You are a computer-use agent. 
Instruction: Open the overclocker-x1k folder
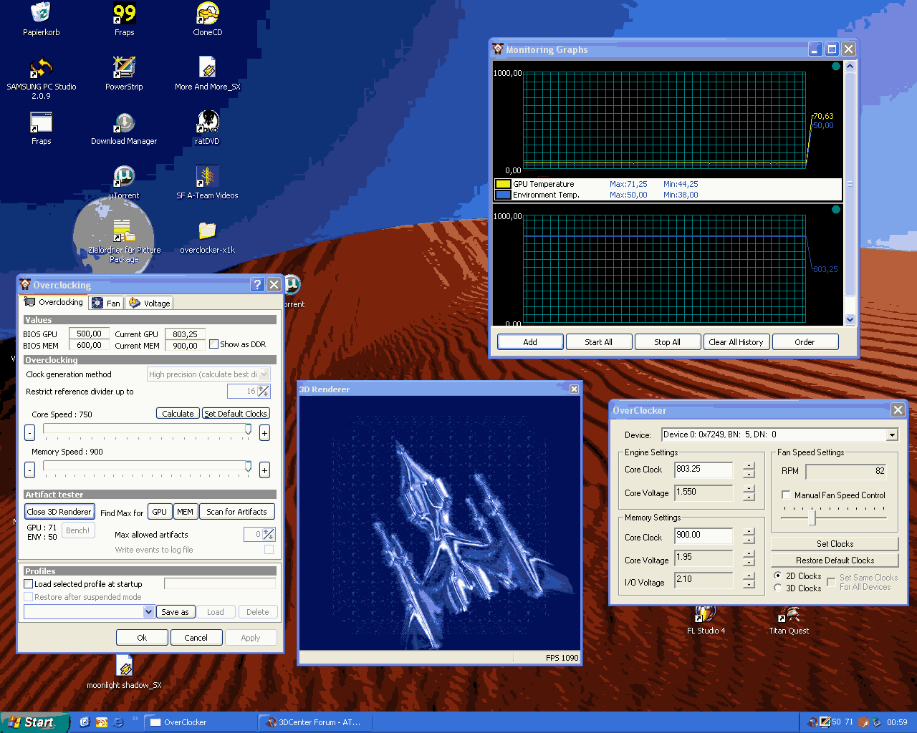[x=207, y=231]
